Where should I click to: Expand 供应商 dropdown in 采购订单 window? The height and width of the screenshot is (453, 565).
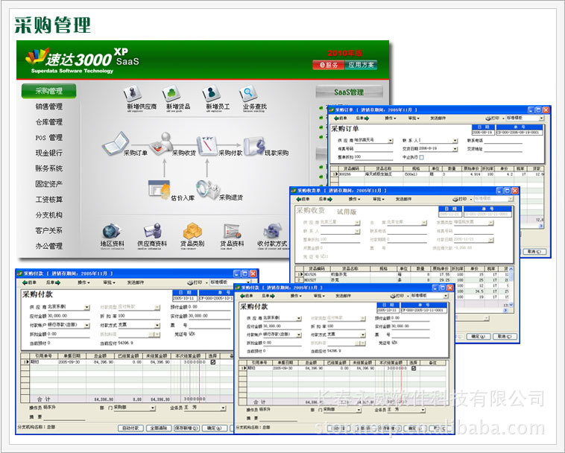391,141
